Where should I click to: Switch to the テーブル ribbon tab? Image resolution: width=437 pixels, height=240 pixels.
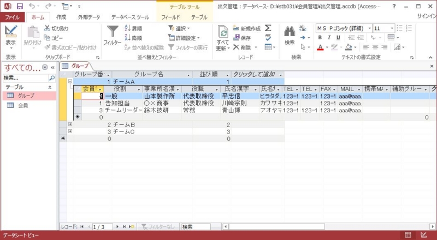199,17
